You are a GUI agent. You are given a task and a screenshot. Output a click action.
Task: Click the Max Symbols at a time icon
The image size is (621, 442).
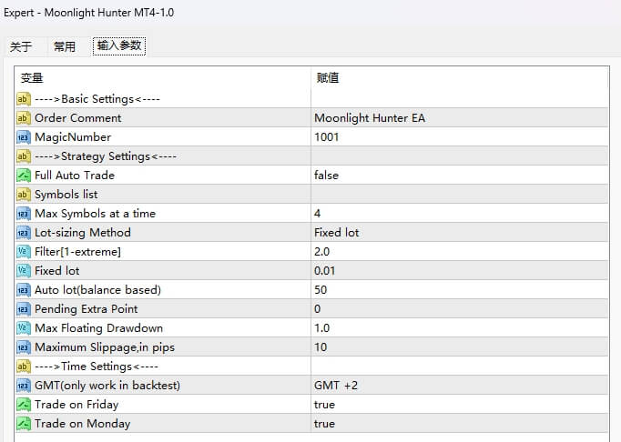(x=24, y=214)
